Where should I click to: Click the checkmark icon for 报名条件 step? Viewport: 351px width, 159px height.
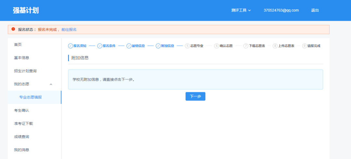[x=100, y=46]
